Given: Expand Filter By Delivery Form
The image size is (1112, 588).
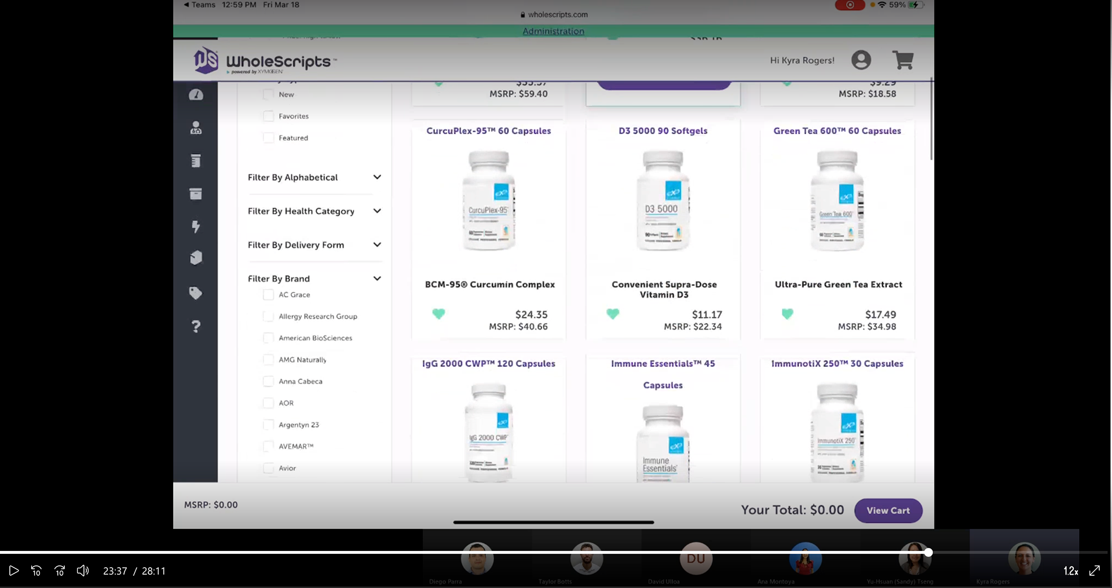Looking at the screenshot, I should point(314,244).
